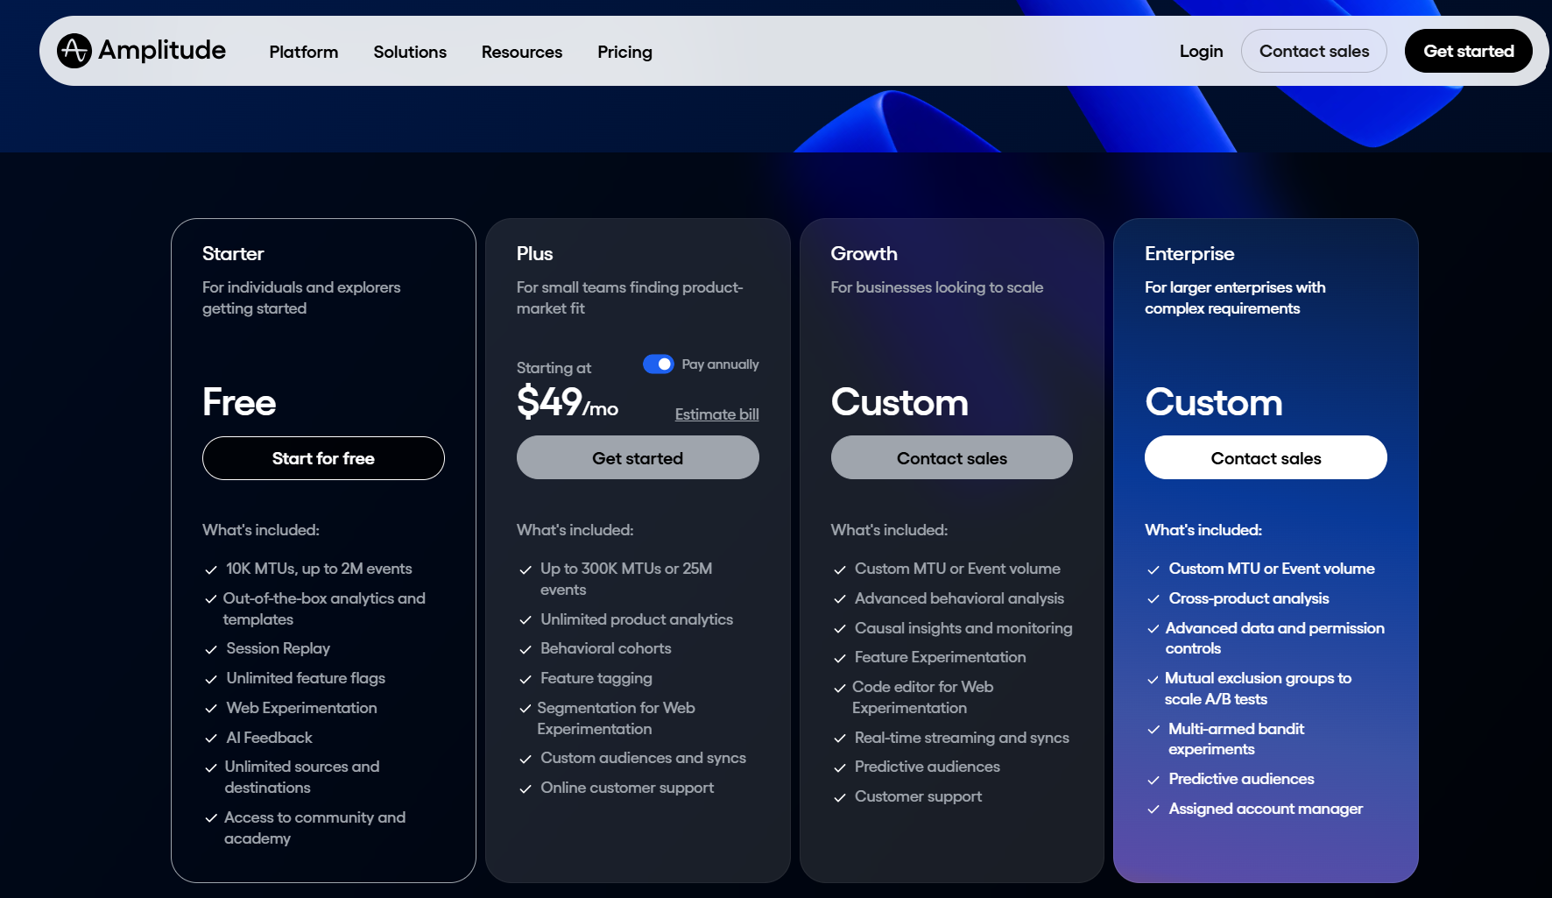The height and width of the screenshot is (898, 1552).
Task: Select the Plus plan title
Action: (x=534, y=253)
